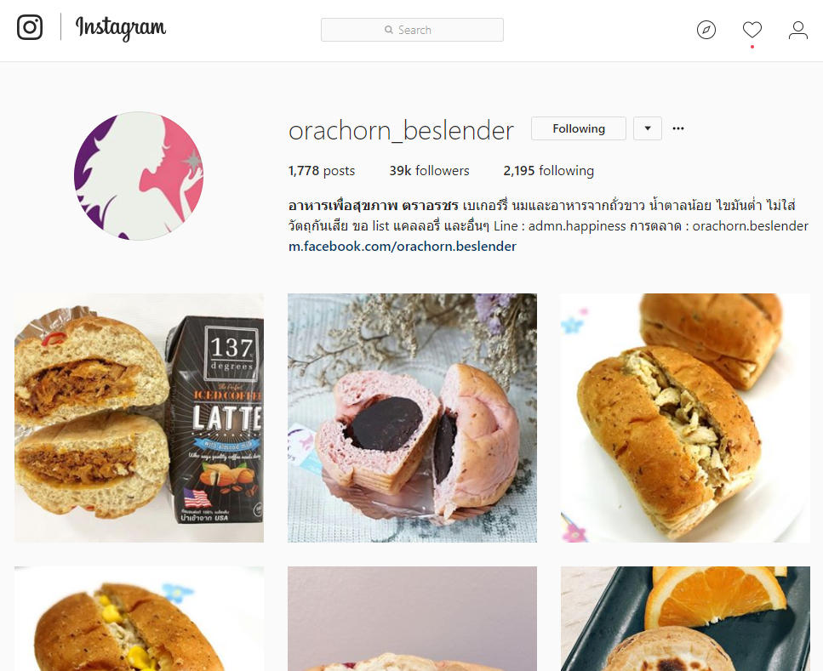The width and height of the screenshot is (823, 671).
Task: Expand the suggested accounts dropdown arrow
Action: (x=648, y=128)
